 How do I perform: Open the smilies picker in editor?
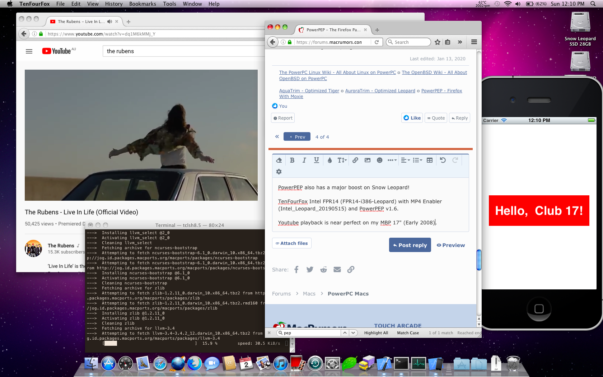click(x=380, y=160)
